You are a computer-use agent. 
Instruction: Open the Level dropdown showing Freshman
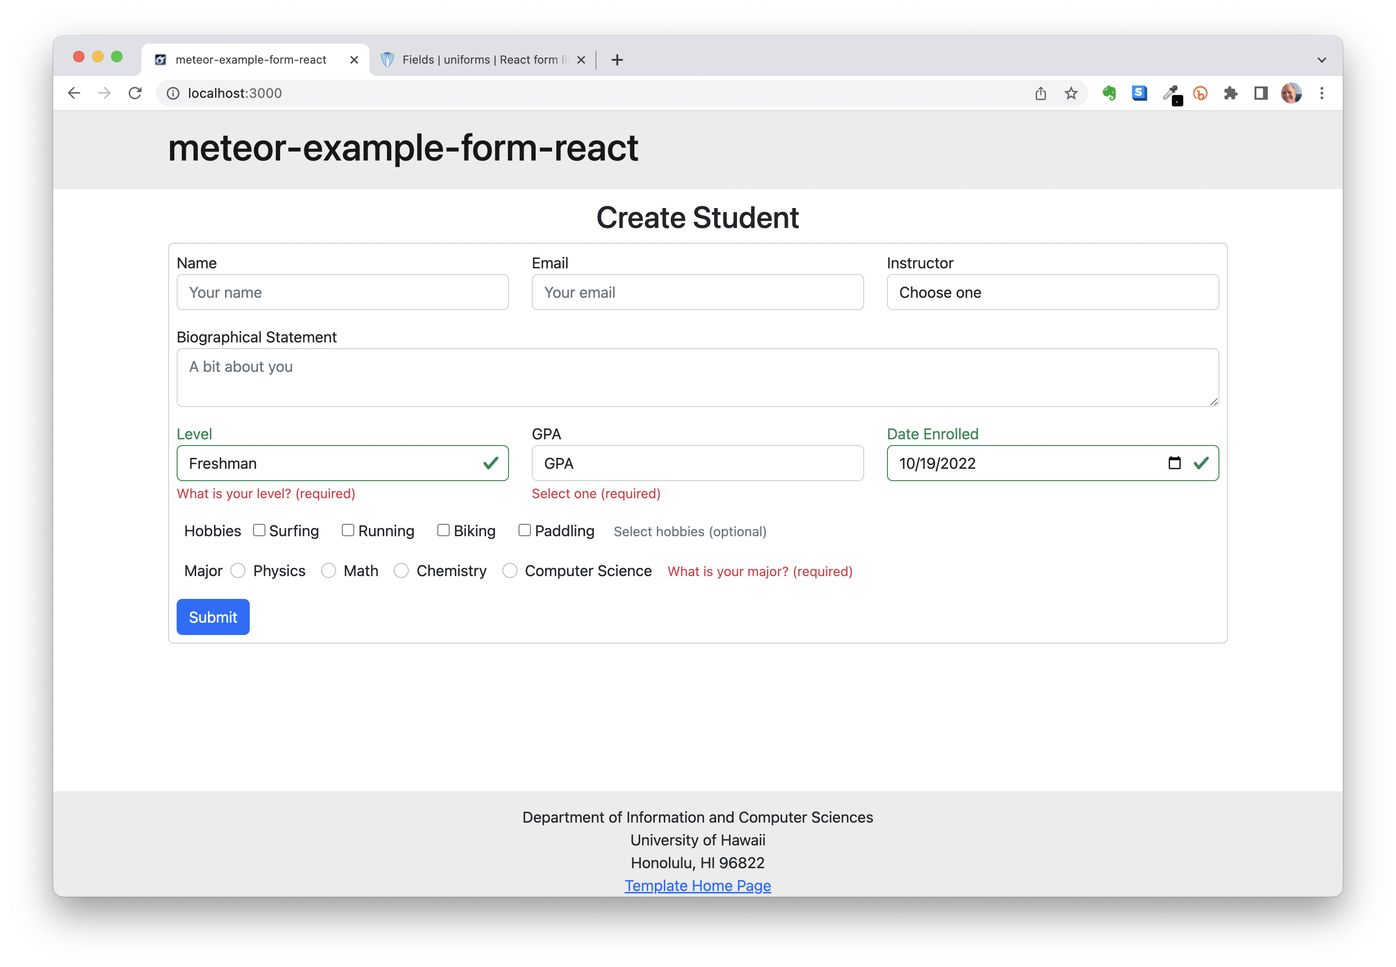coord(342,463)
